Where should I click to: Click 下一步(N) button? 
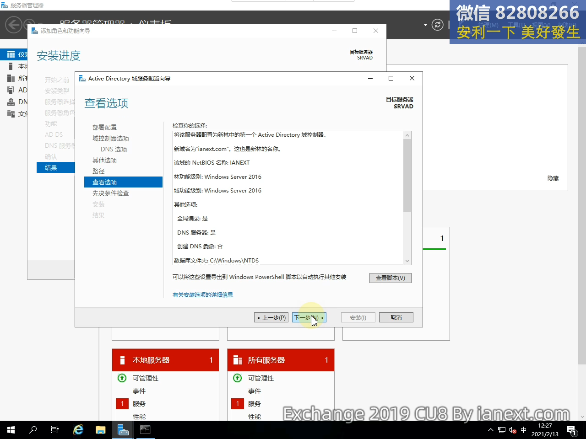click(309, 317)
